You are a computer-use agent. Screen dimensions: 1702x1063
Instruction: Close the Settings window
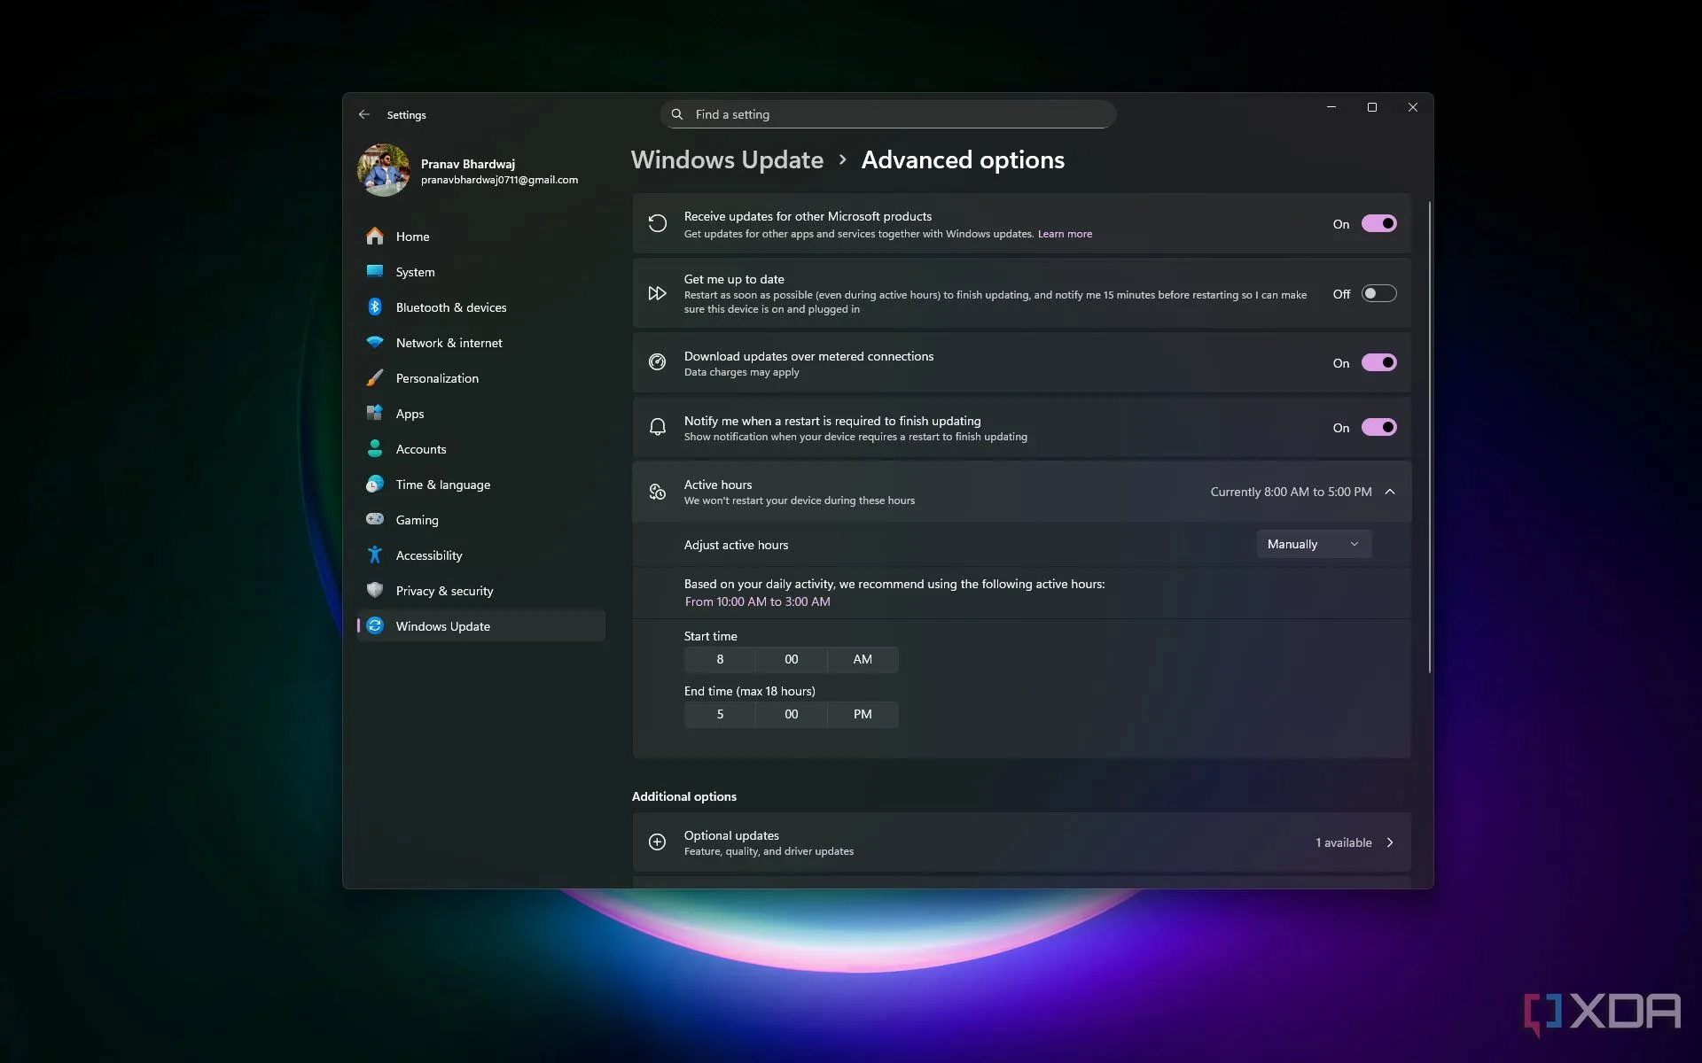click(1412, 107)
